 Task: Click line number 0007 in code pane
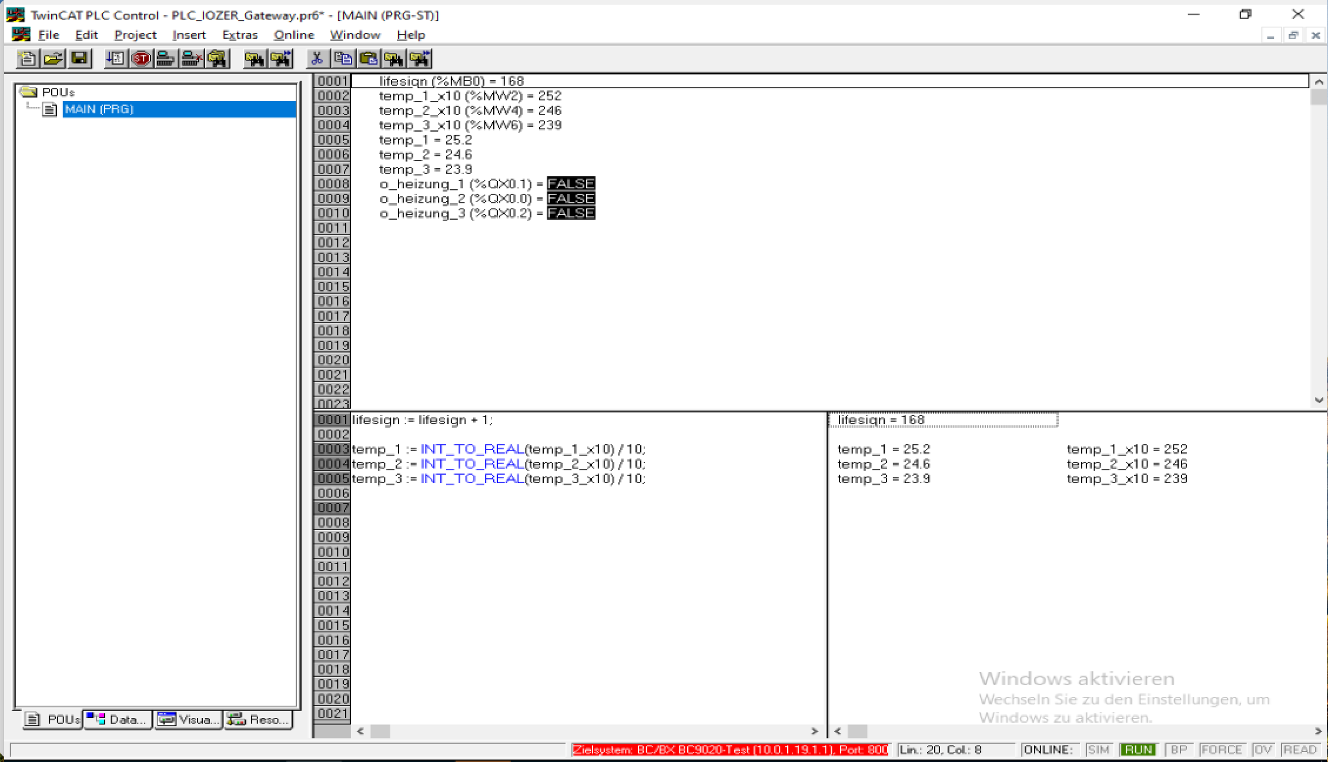click(333, 508)
